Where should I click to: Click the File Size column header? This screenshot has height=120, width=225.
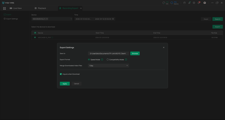[214, 33]
